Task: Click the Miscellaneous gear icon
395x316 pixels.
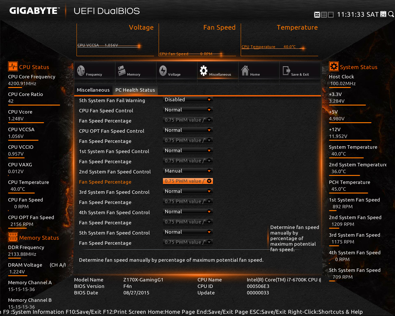Action: (x=204, y=71)
